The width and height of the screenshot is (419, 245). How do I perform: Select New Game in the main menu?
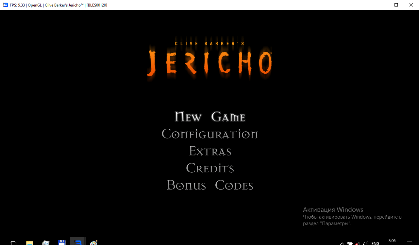(210, 117)
